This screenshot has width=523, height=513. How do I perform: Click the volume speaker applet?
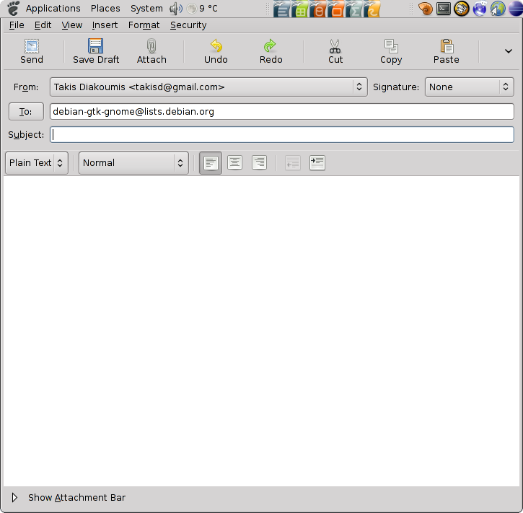pyautogui.click(x=176, y=9)
